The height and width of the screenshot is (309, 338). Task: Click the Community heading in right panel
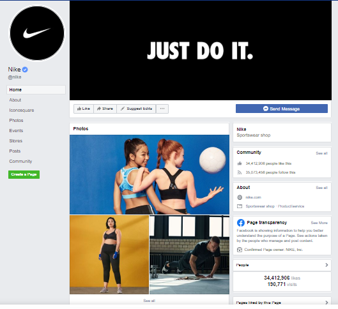(249, 153)
